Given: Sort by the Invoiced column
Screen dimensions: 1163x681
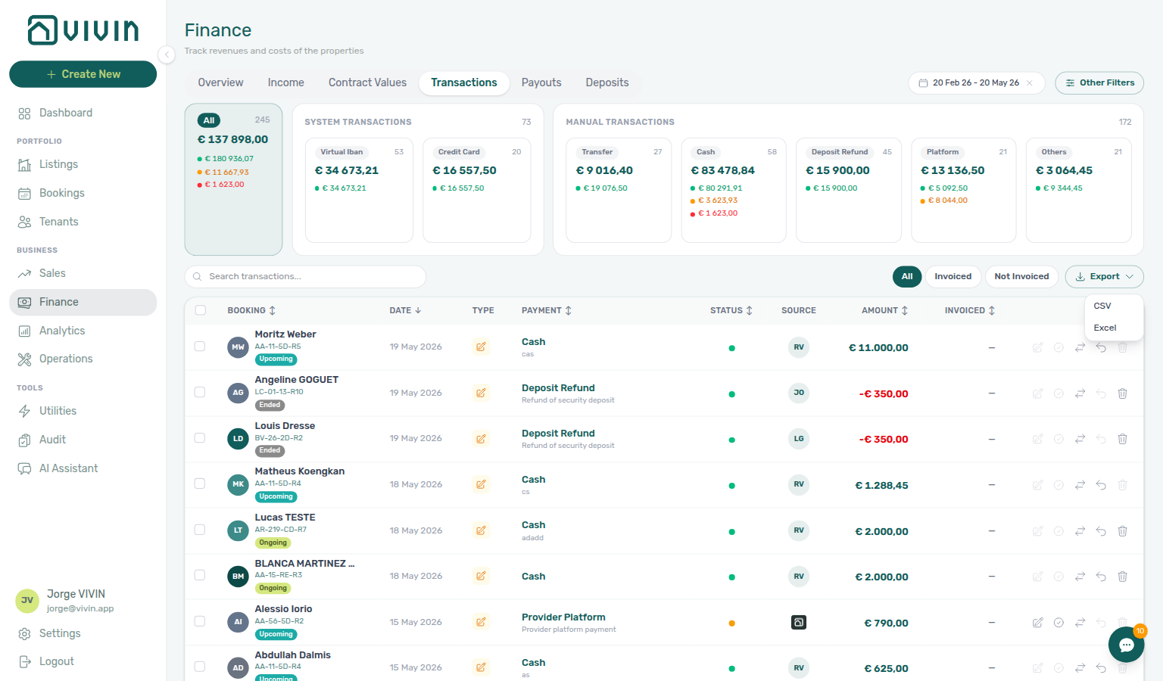Looking at the screenshot, I should (x=970, y=310).
